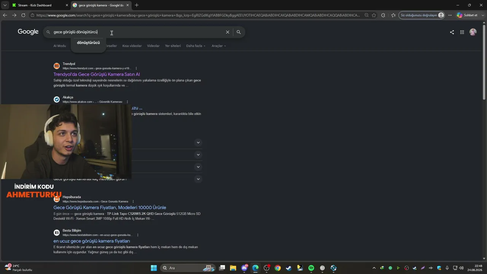Open the Google account avatar menu
Viewport: 487px width, 274px height.
[473, 32]
